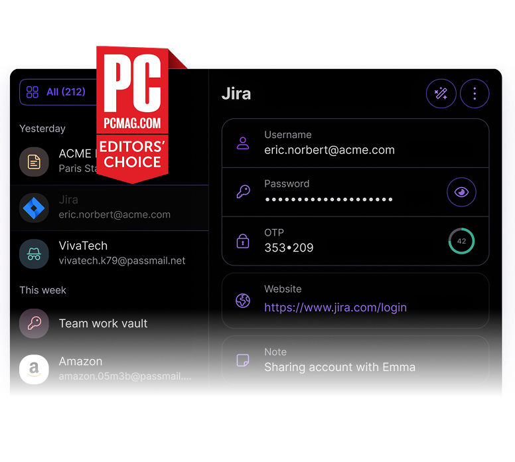Click the grid icon beside All (212)
The width and height of the screenshot is (515, 462).
[x=33, y=92]
